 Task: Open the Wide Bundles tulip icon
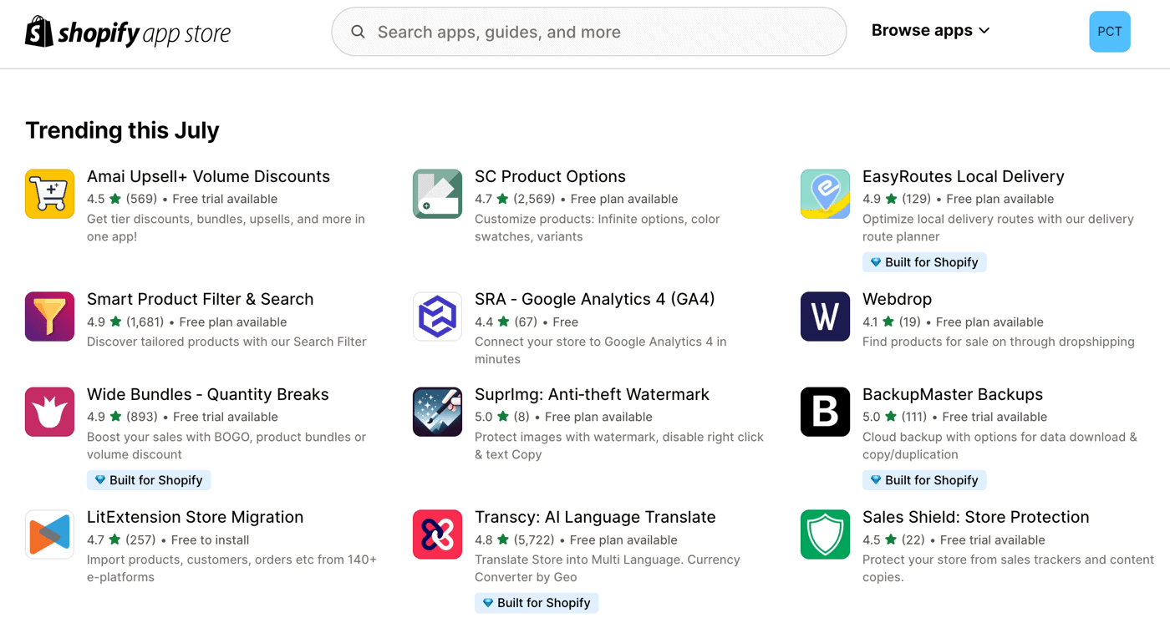point(49,412)
